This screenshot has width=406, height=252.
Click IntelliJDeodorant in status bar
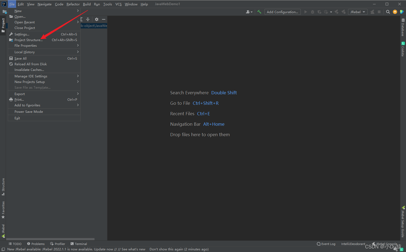(353, 244)
